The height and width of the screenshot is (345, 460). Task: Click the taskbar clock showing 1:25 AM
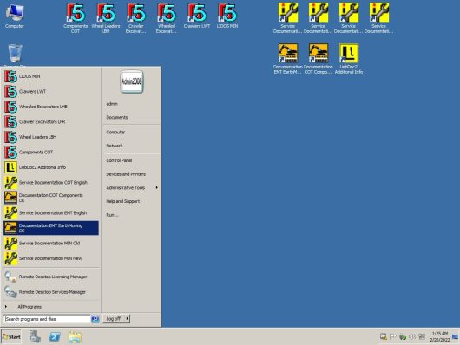click(x=440, y=336)
